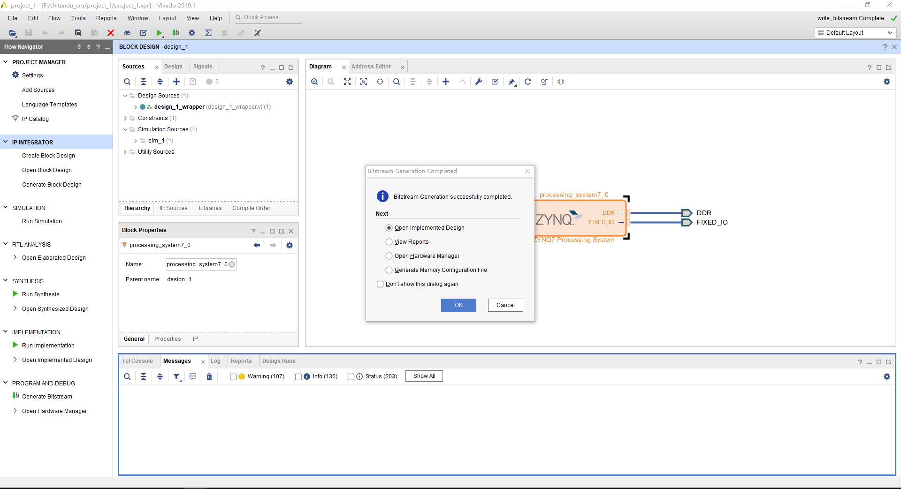
Task: Confirm dialog with OK button
Action: (458, 305)
